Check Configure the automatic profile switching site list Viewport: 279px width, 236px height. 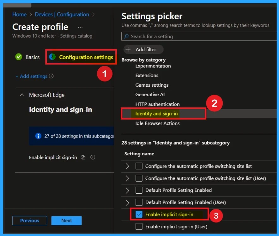139,166
